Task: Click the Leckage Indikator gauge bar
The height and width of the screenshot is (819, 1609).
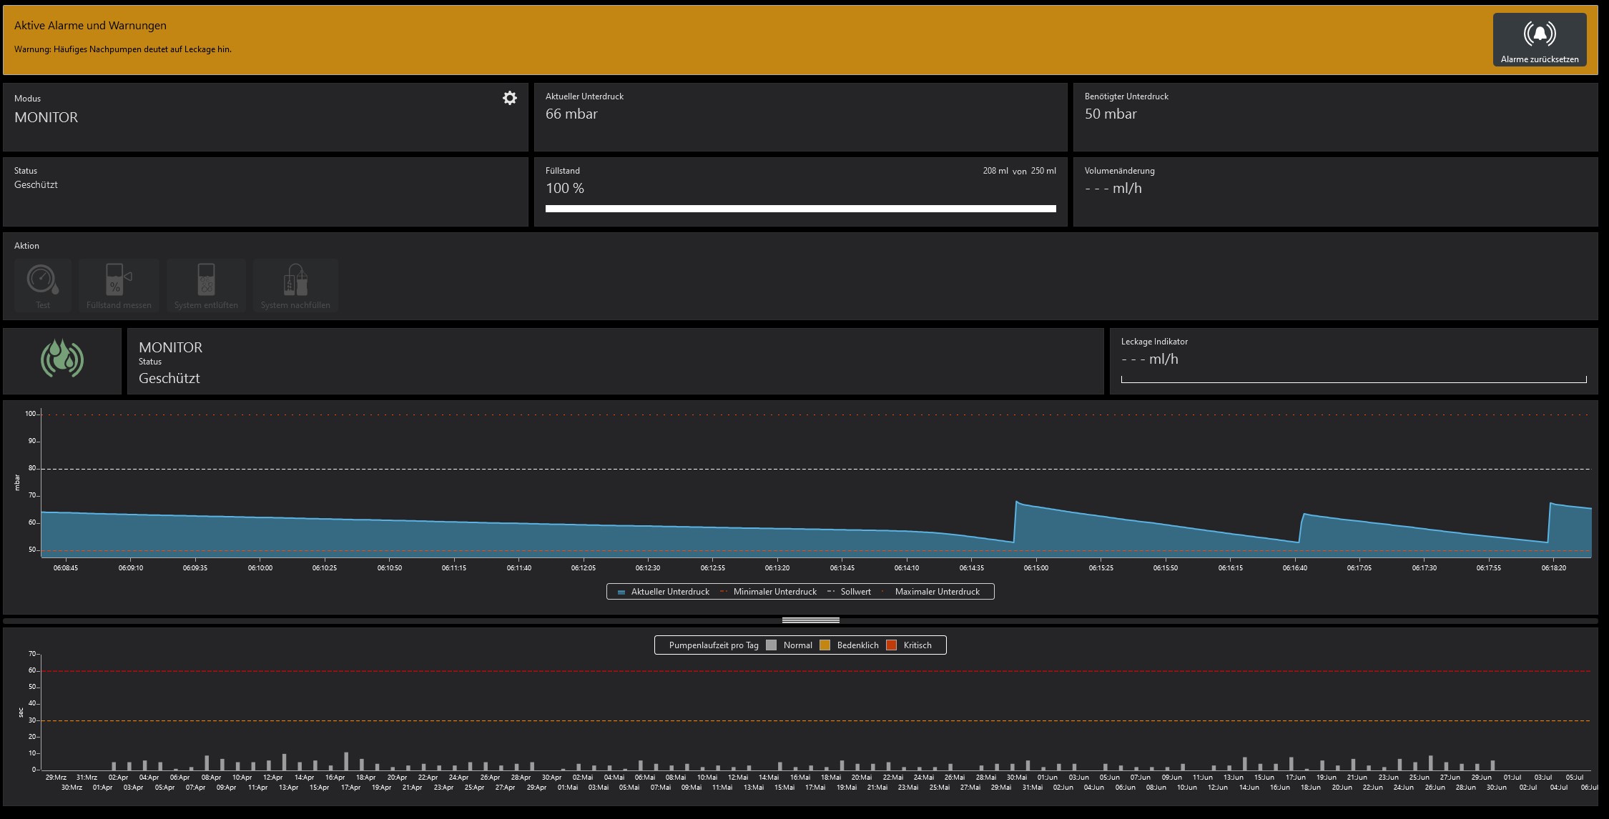Action: coord(1353,379)
